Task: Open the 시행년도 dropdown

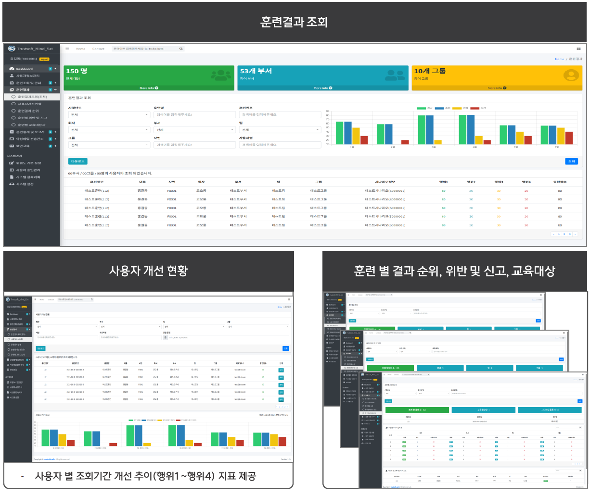Action: [109, 115]
